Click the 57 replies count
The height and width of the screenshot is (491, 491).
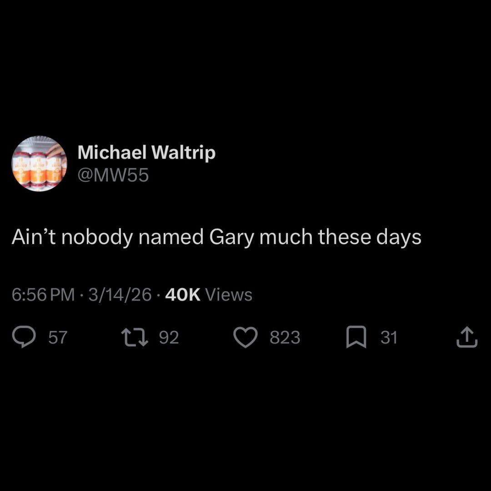58,337
